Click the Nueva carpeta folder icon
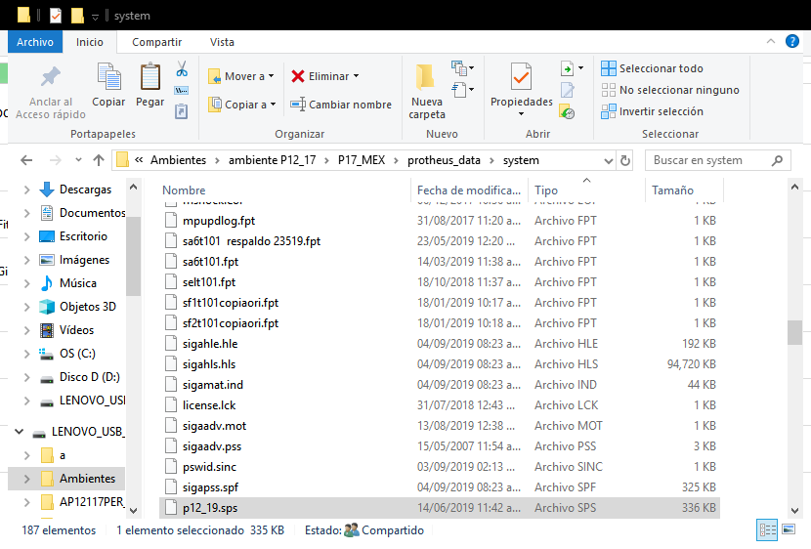811x549 pixels. 426,77
